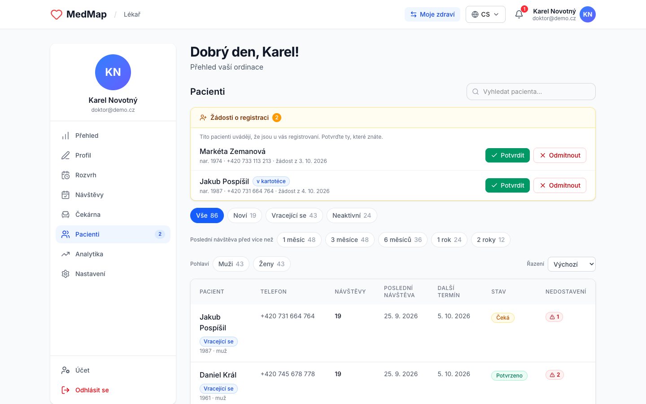
Task: Filter last visit by 6 měsíců
Action: point(403,240)
